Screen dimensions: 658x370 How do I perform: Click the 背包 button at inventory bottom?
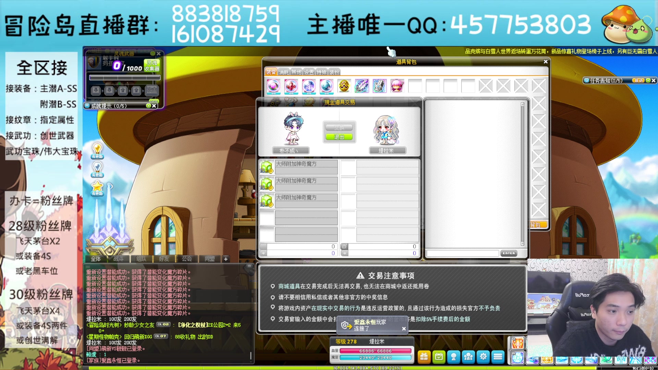coord(538,225)
